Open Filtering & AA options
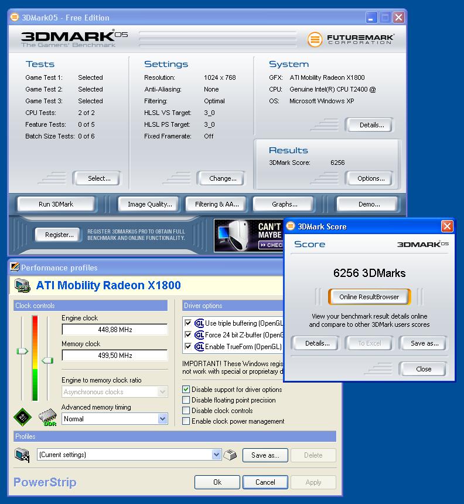This screenshot has width=464, height=504. [x=217, y=204]
